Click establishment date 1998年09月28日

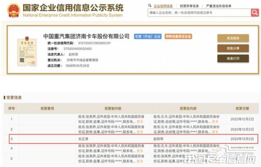(x=77, y=66)
